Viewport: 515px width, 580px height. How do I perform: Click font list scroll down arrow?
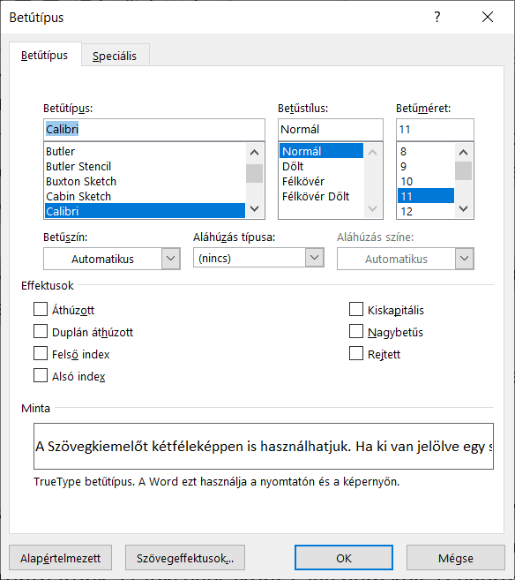click(x=254, y=208)
